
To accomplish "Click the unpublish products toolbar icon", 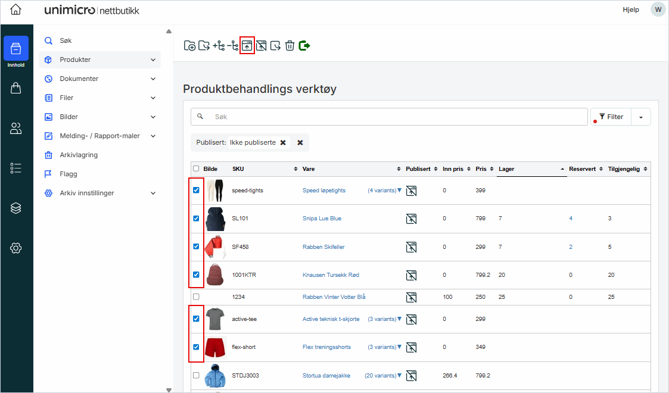I will [261, 45].
